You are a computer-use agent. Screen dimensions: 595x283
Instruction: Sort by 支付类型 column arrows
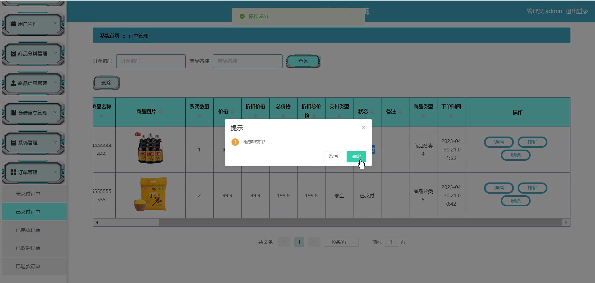pos(339,116)
